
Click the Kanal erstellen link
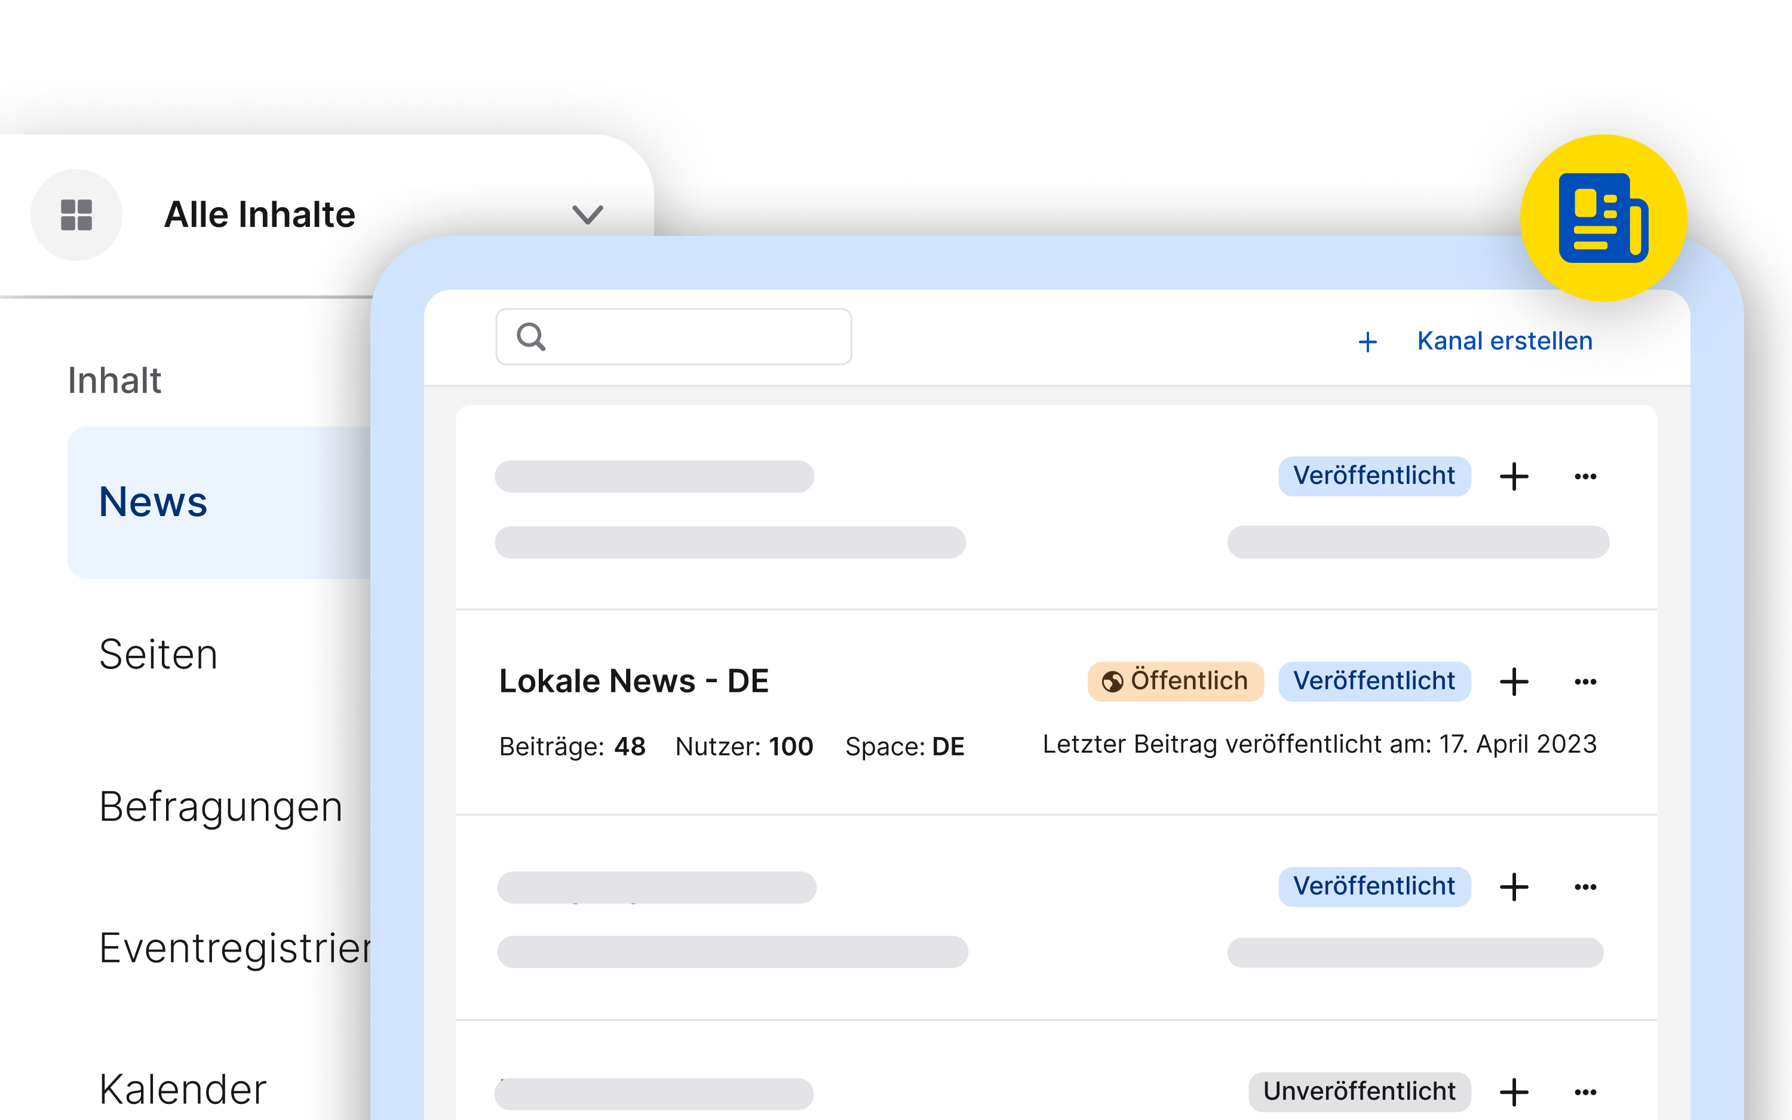tap(1505, 340)
